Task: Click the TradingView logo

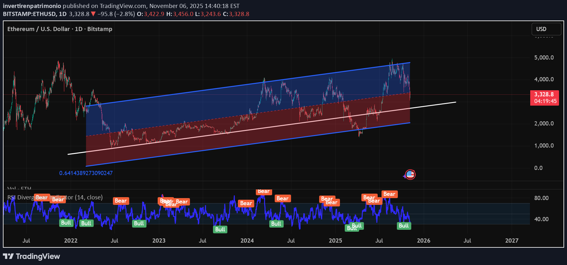Action: pyautogui.click(x=31, y=256)
